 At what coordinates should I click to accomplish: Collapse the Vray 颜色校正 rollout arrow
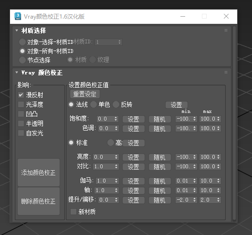click(17, 72)
